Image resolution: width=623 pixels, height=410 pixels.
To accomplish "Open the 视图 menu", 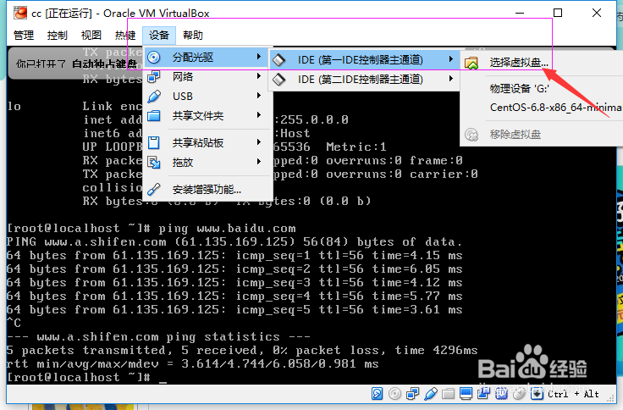I will pyautogui.click(x=91, y=36).
